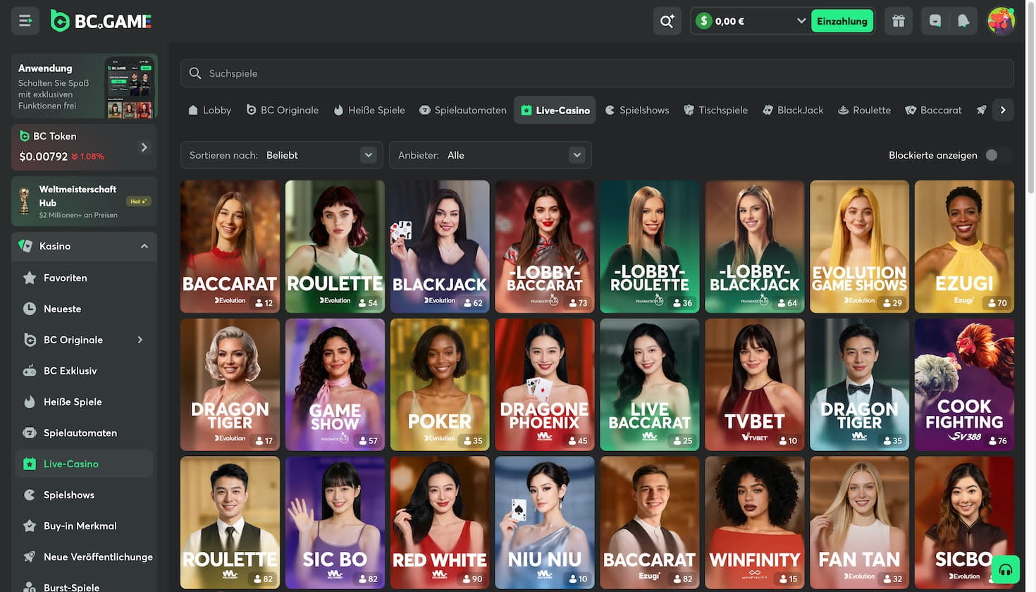This screenshot has width=1036, height=592.
Task: Open the Buy-in Merkmal sidebar link
Action: [84, 526]
